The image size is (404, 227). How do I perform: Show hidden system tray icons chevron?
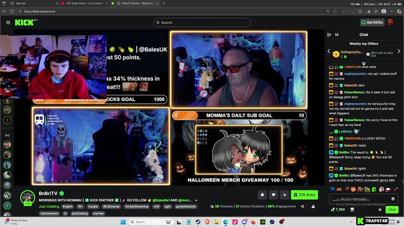click(x=351, y=222)
